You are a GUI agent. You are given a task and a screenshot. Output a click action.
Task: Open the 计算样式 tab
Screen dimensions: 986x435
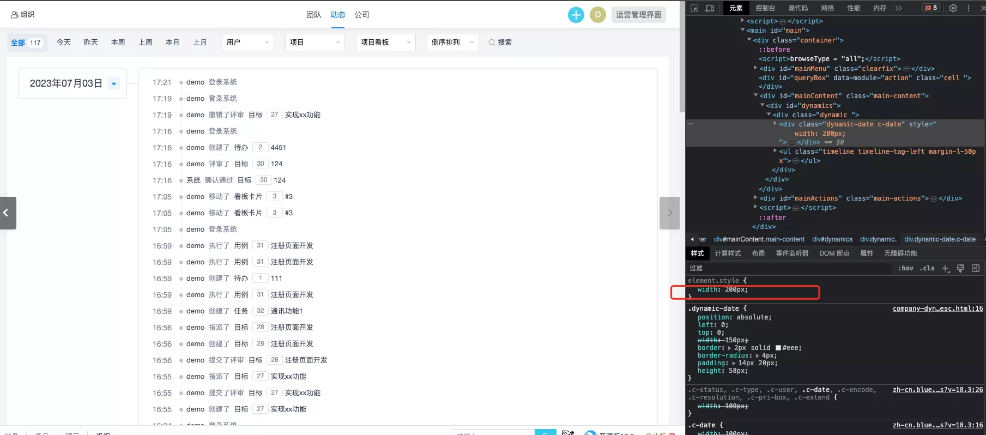[x=728, y=253]
